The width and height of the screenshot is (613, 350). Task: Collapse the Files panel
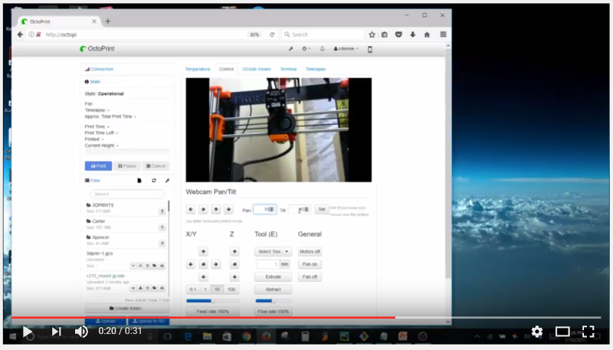(95, 181)
